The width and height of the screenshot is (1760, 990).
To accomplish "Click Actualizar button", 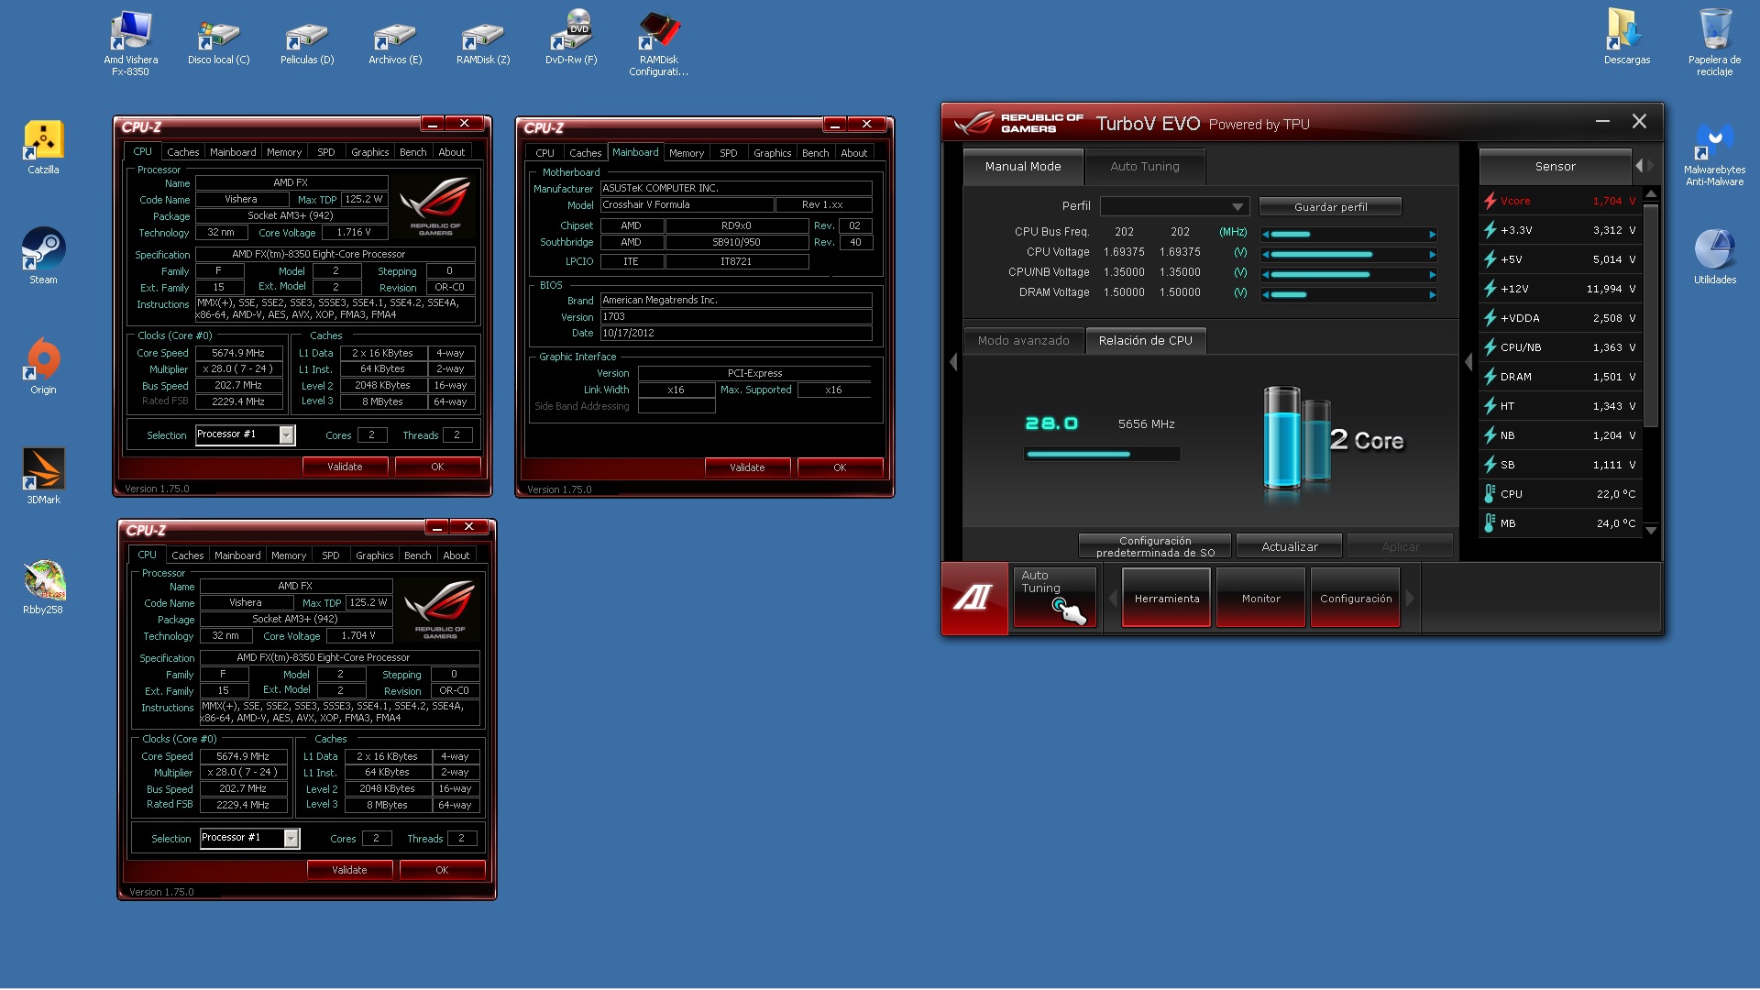I will [1289, 546].
